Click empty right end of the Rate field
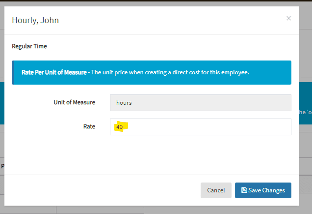Image resolution: width=312 pixels, height=214 pixels. (x=275, y=127)
